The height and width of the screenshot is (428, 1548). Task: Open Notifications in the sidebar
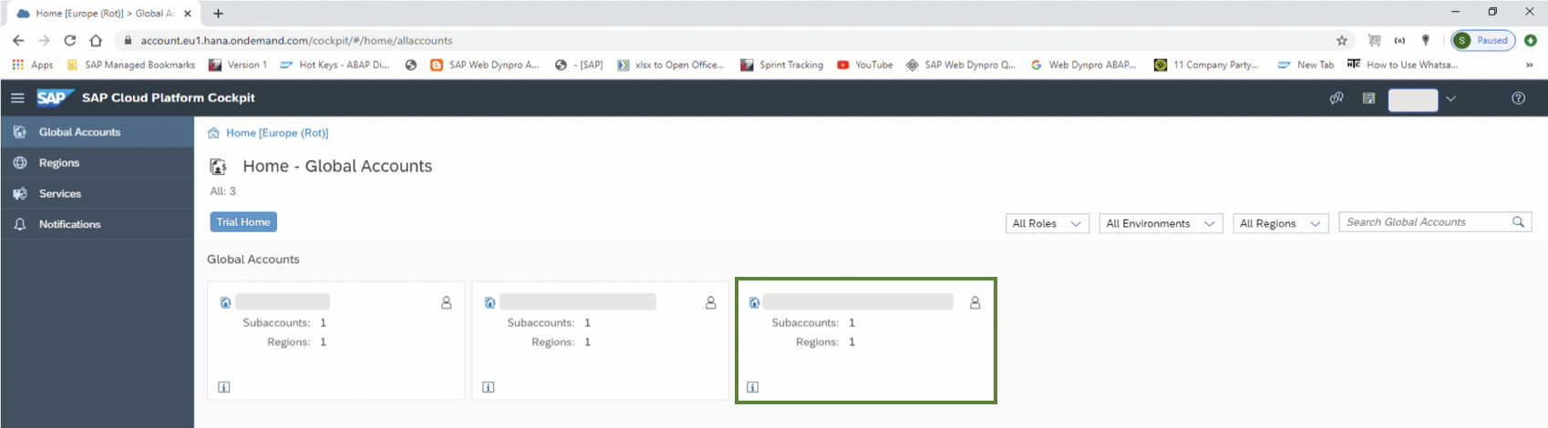(97, 224)
